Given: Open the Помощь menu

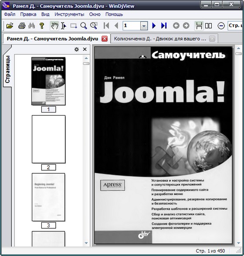Looking at the screenshot, I should tap(114, 14).
